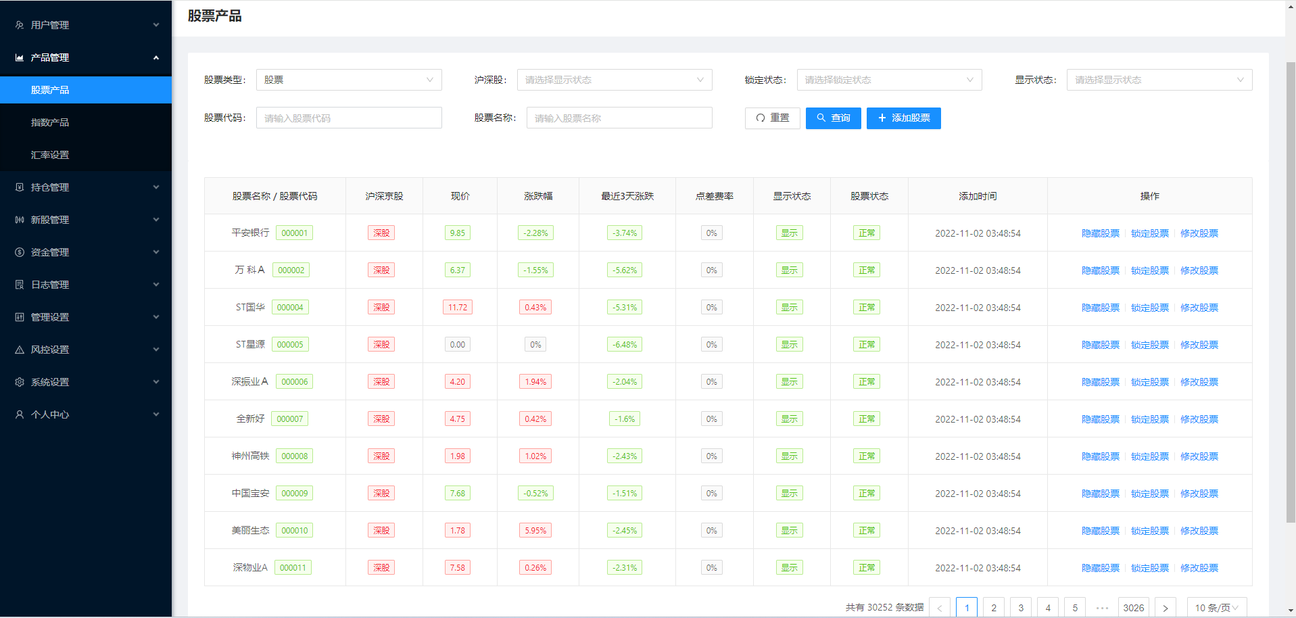Image resolution: width=1296 pixels, height=618 pixels.
Task: Focus the 股票代码 input field
Action: coord(349,118)
